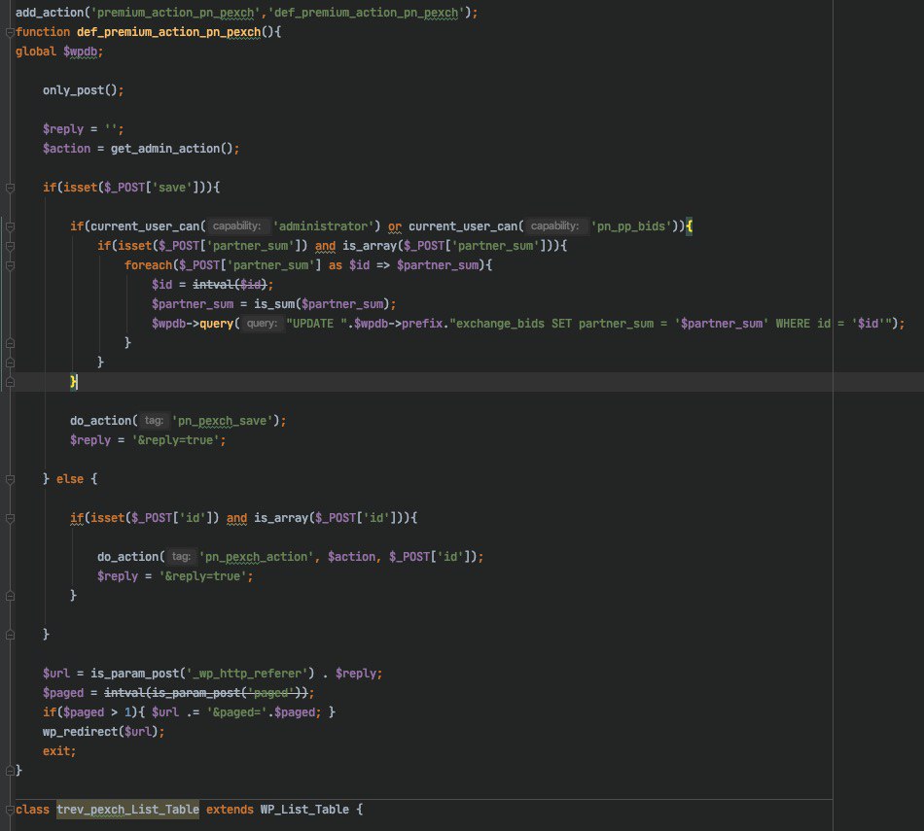Screen dimensions: 924x831
Task: Click the 'extends' keyword
Action: 230,810
